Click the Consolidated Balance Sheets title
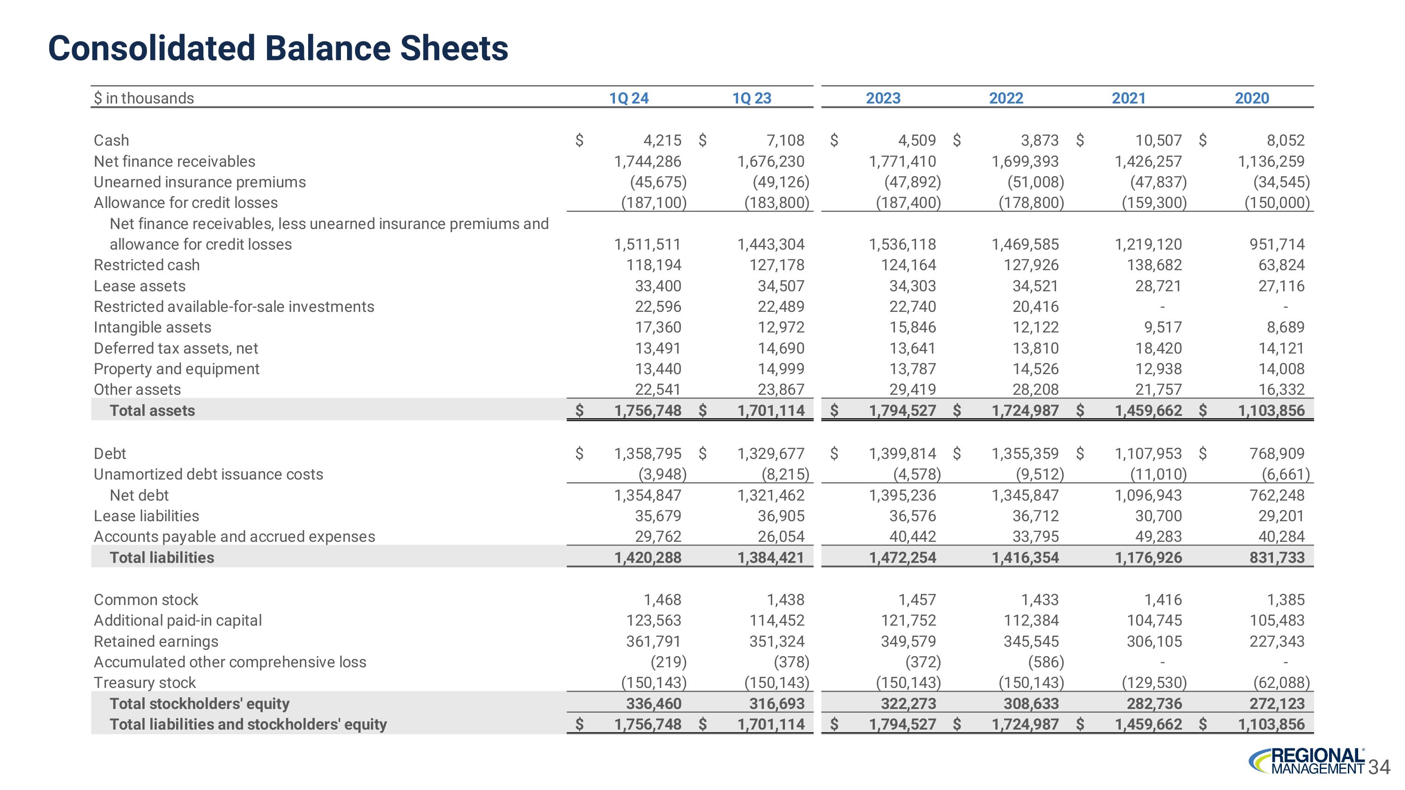Image resolution: width=1405 pixels, height=790 pixels. [x=278, y=48]
